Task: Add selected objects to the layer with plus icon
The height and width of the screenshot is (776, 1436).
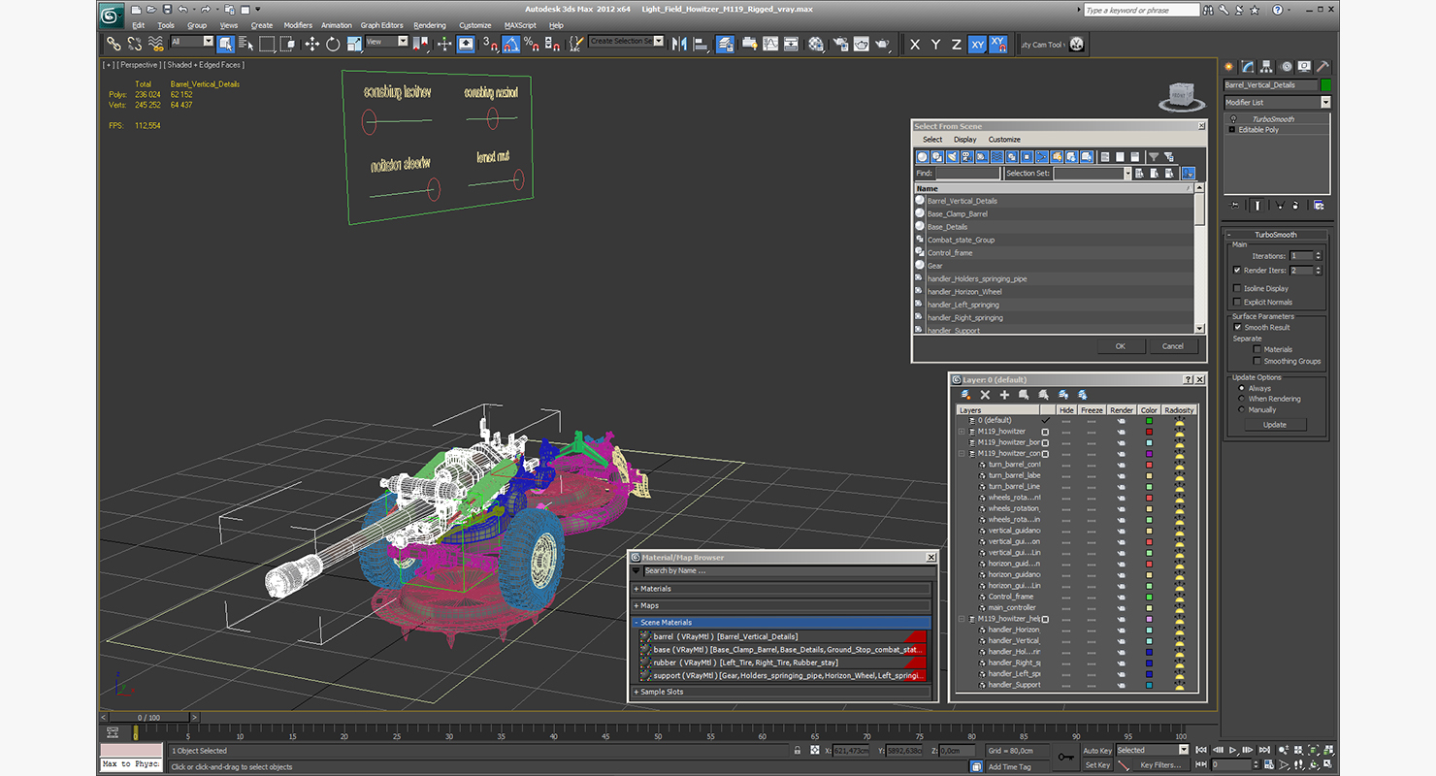Action: click(x=1004, y=395)
